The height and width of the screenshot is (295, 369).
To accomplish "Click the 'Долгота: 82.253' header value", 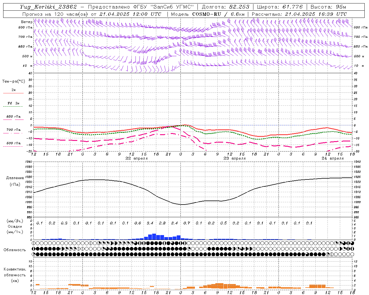I will coord(225,7).
